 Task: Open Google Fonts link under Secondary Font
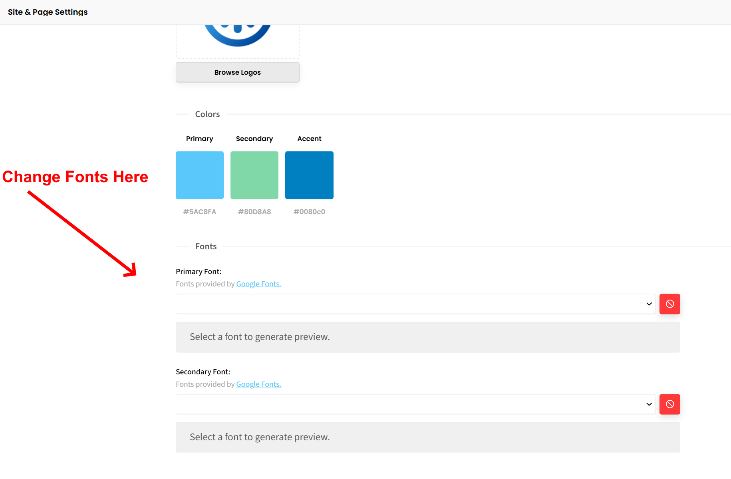point(258,384)
